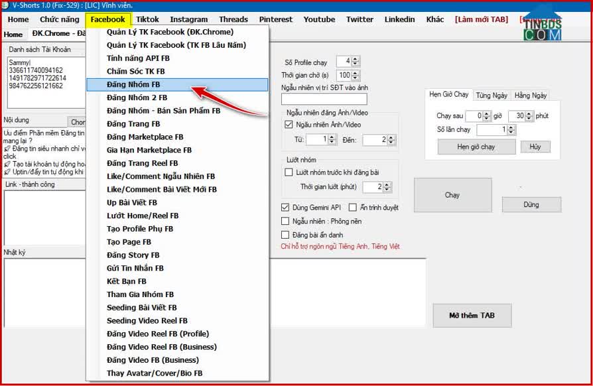Choose Like/Comment Bài Viết Mới FB

point(178,190)
